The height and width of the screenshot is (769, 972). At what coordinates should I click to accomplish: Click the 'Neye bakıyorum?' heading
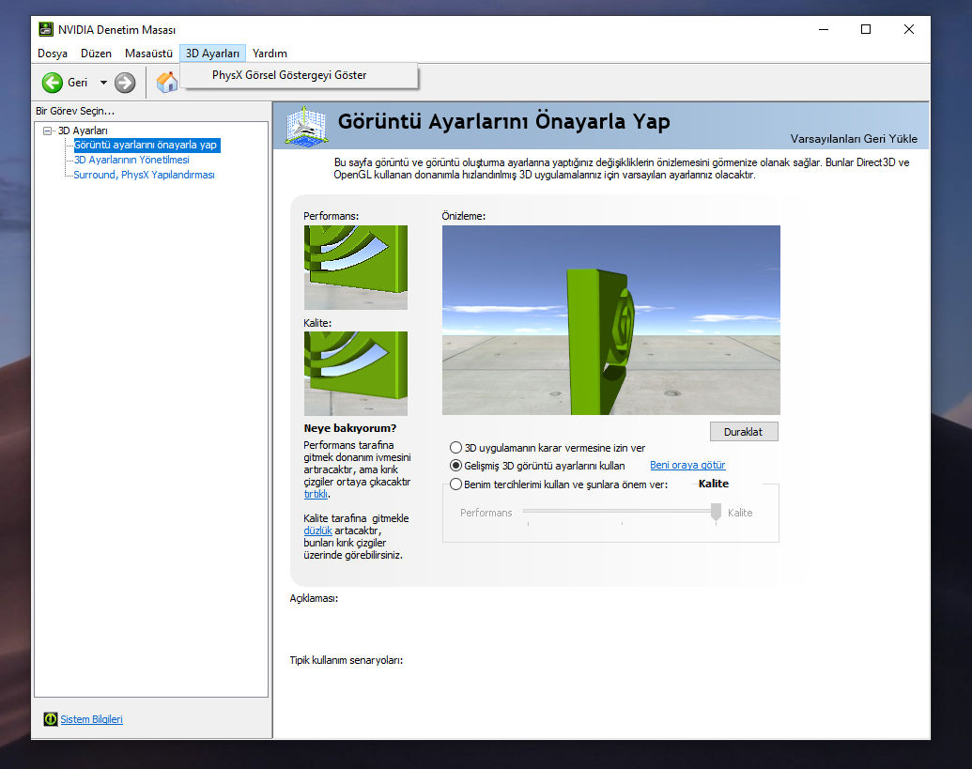pos(350,428)
